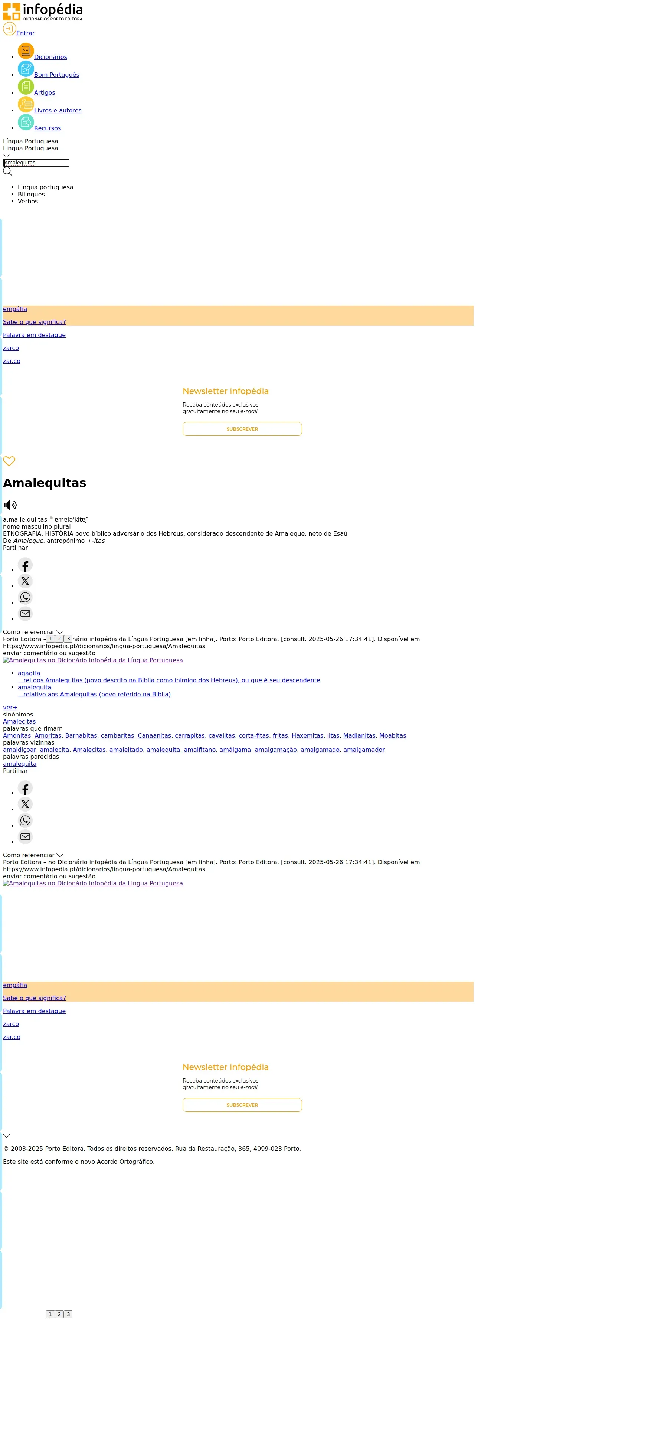671x1430 pixels.
Task: Open the Recursos menu link
Action: (48, 128)
